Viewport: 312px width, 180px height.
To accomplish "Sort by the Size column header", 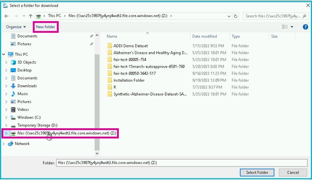I will point(274,36).
